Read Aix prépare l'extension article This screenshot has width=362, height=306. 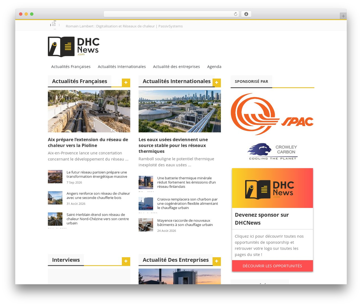point(88,143)
